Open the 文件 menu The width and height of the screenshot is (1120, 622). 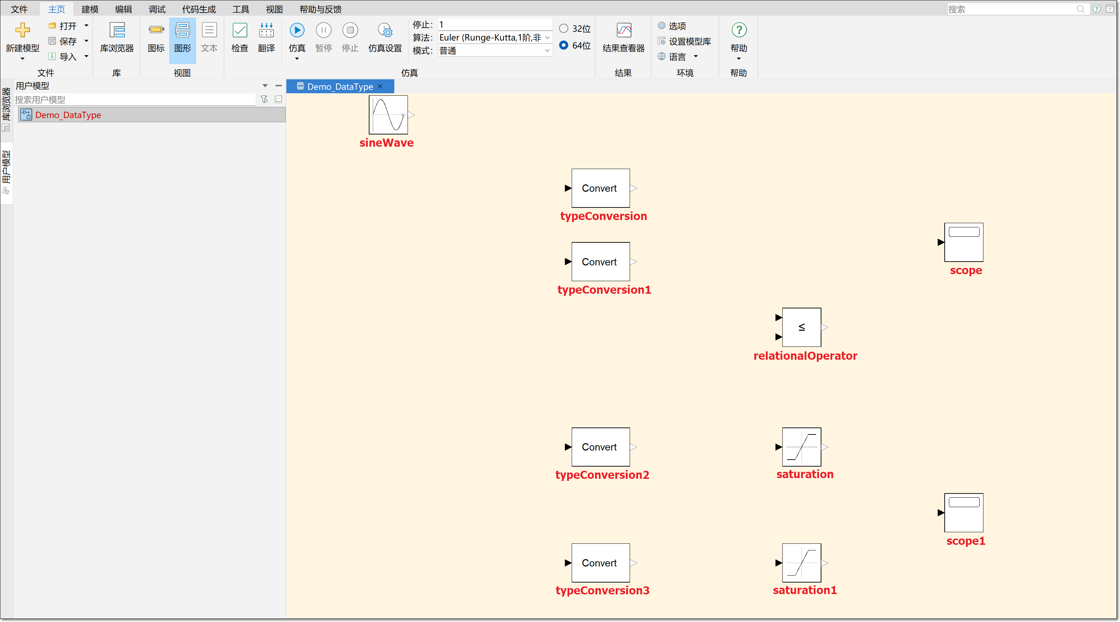point(19,9)
